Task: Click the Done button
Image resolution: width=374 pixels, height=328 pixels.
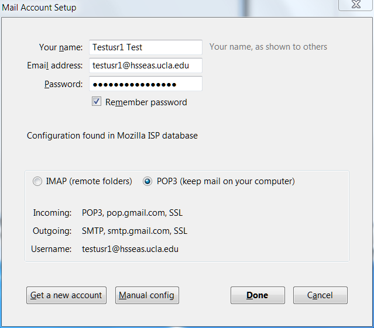Action: pos(258,295)
